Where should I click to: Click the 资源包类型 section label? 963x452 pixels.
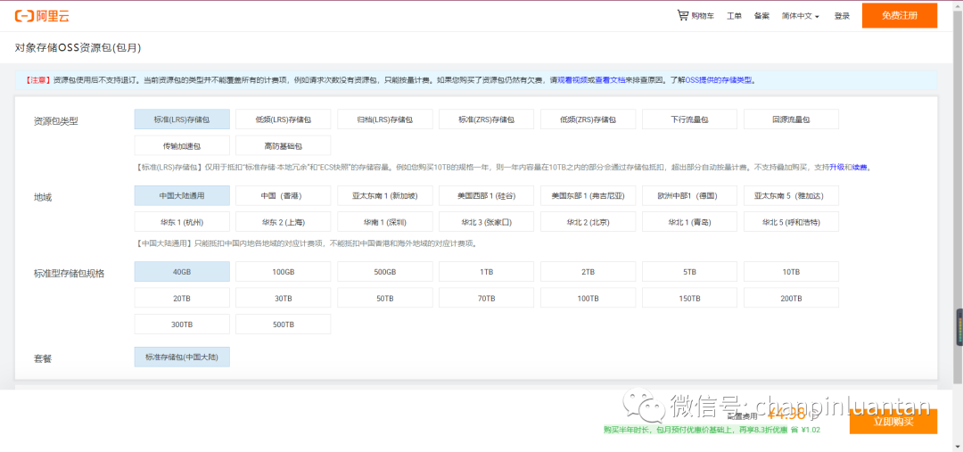(x=56, y=121)
